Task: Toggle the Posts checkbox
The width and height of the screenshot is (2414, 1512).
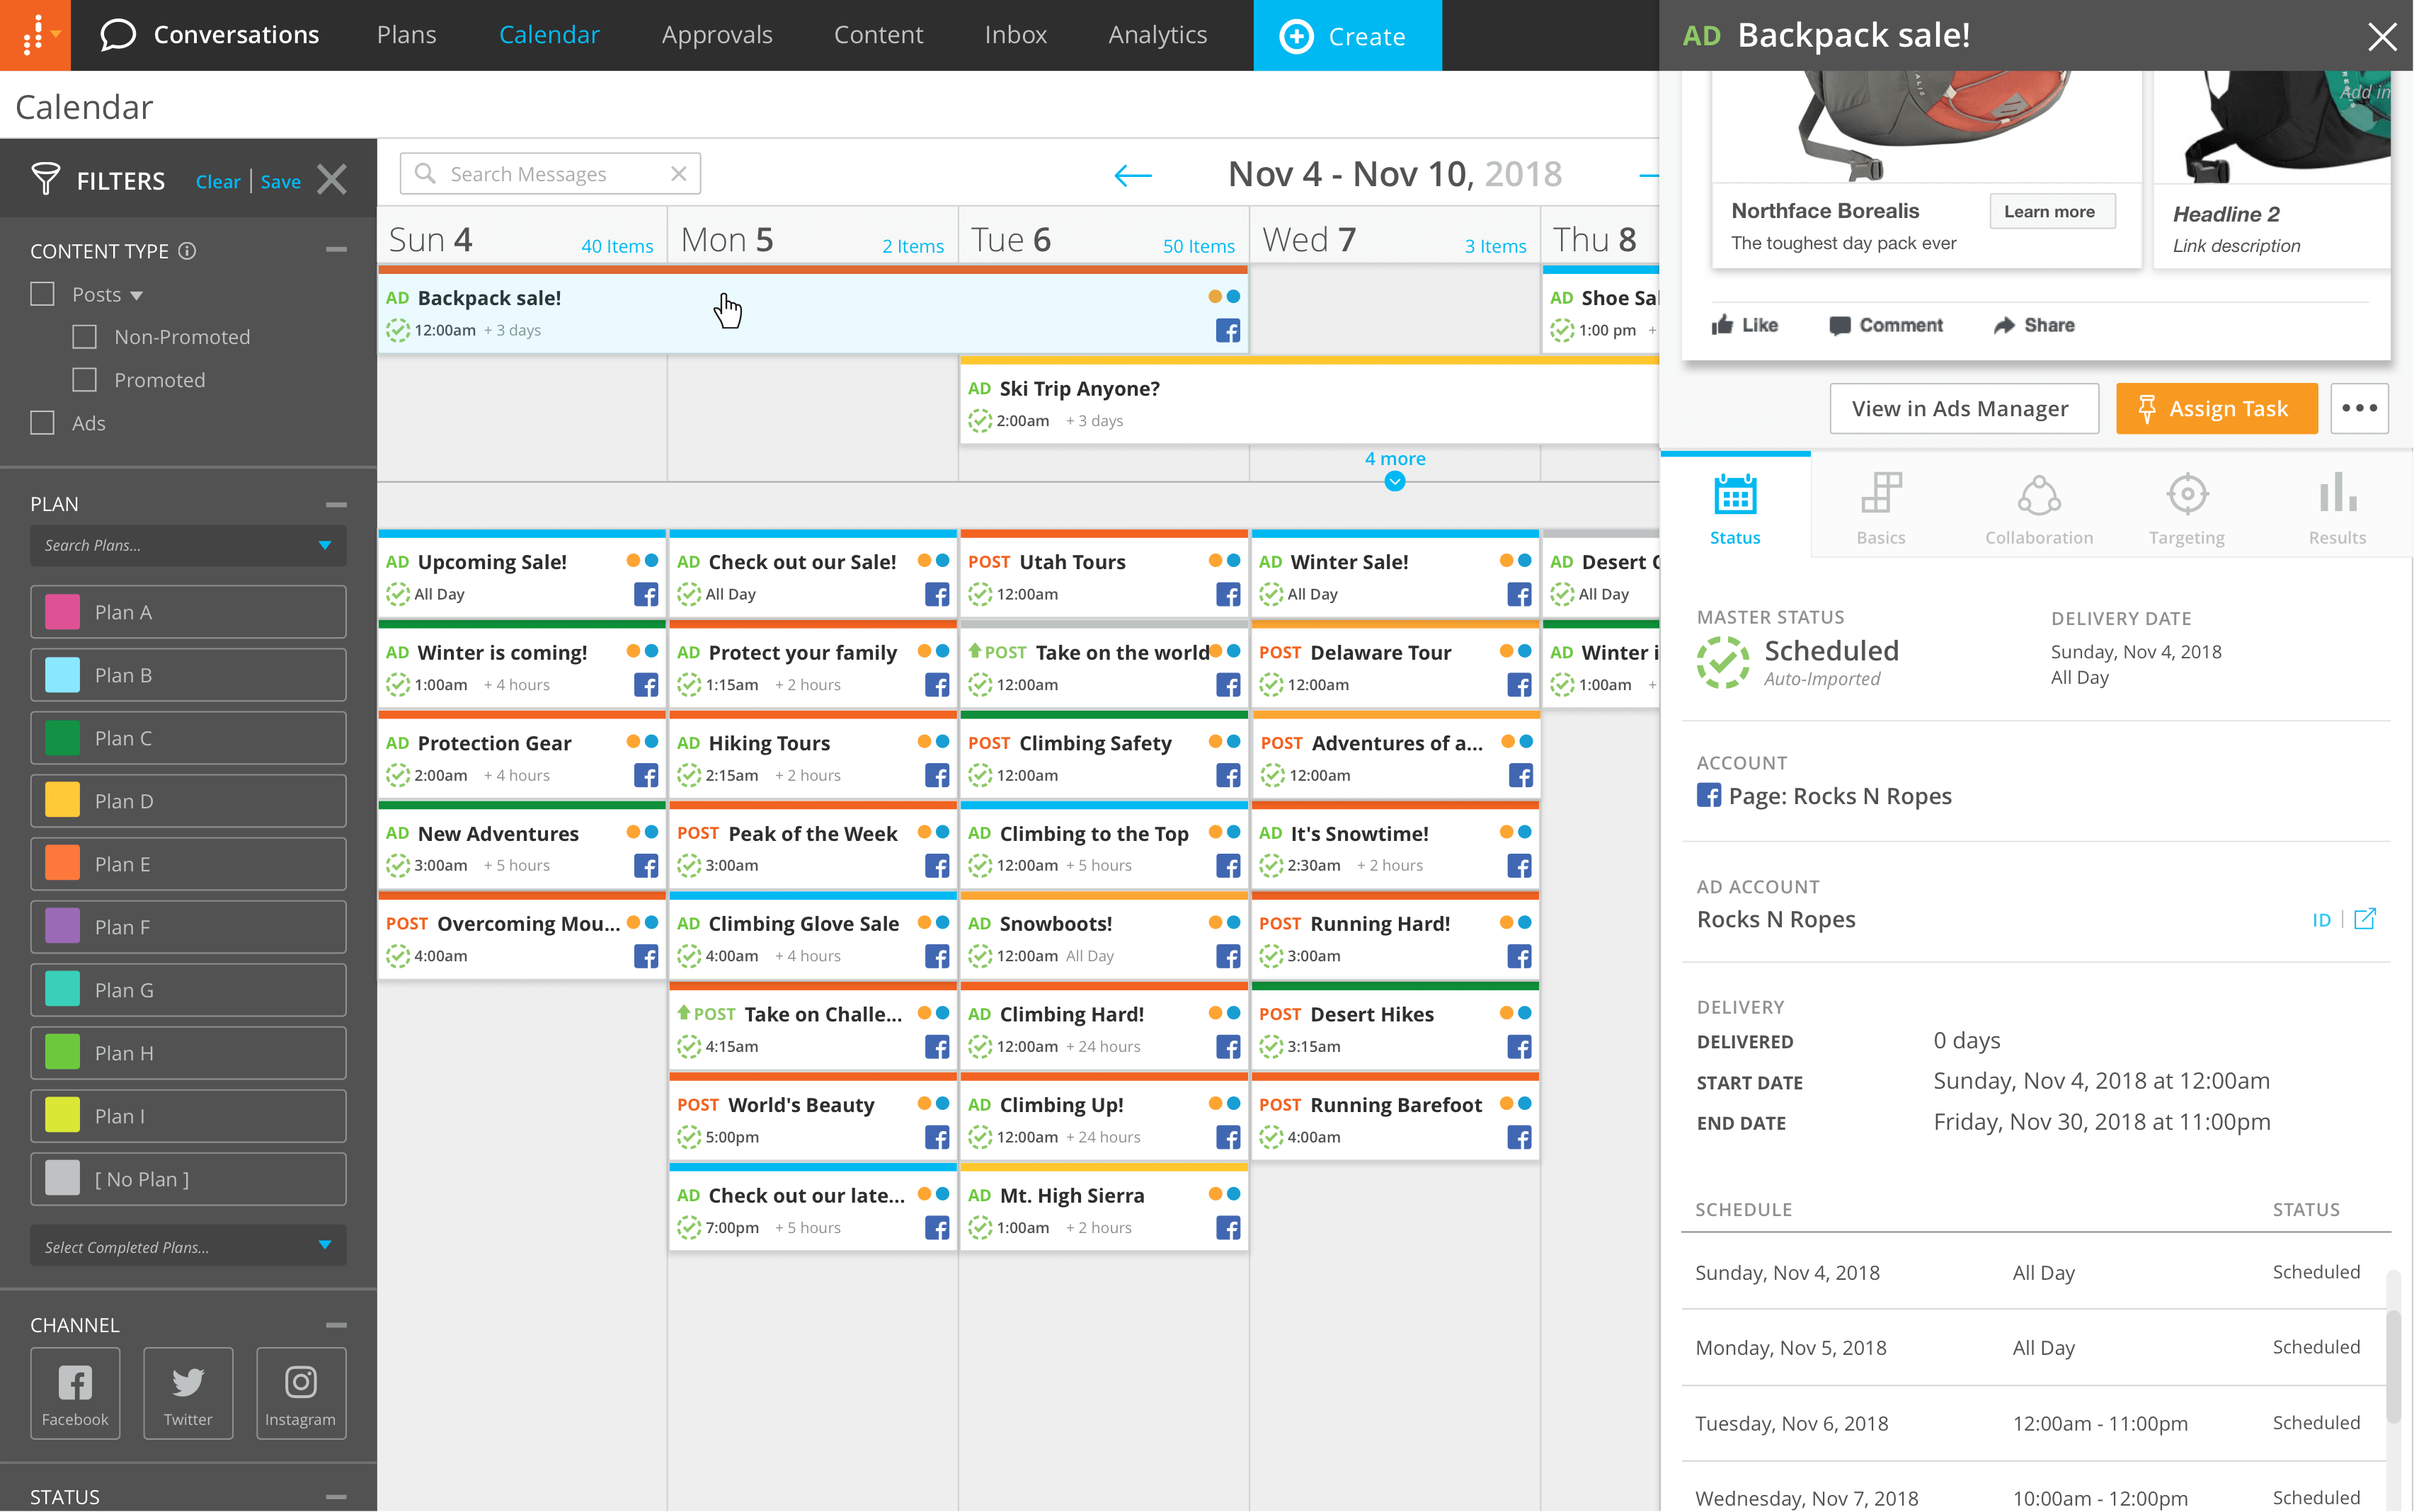Action: (x=42, y=294)
